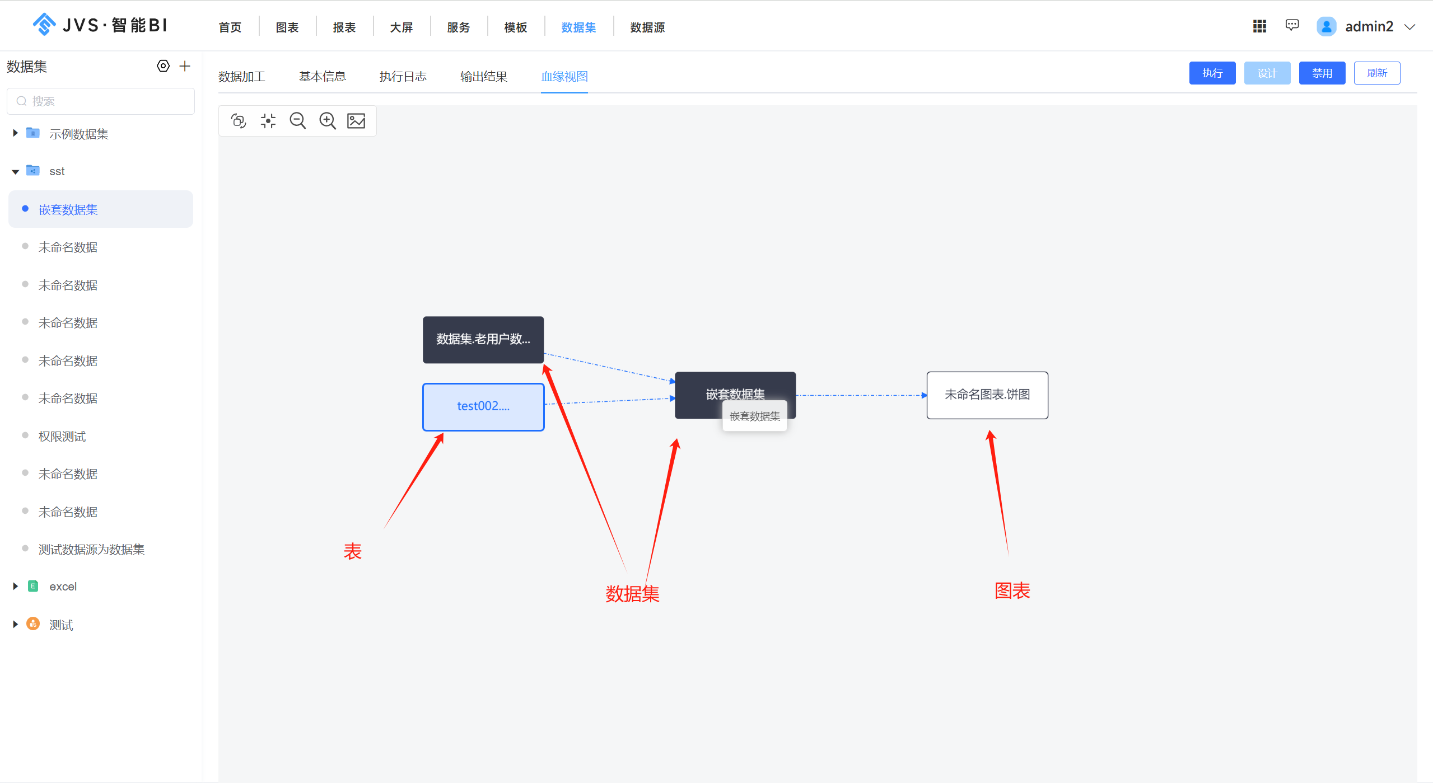Viewport: 1433px width, 783px height.
Task: Click the JVS 智能BI logo
Action: coord(100,25)
